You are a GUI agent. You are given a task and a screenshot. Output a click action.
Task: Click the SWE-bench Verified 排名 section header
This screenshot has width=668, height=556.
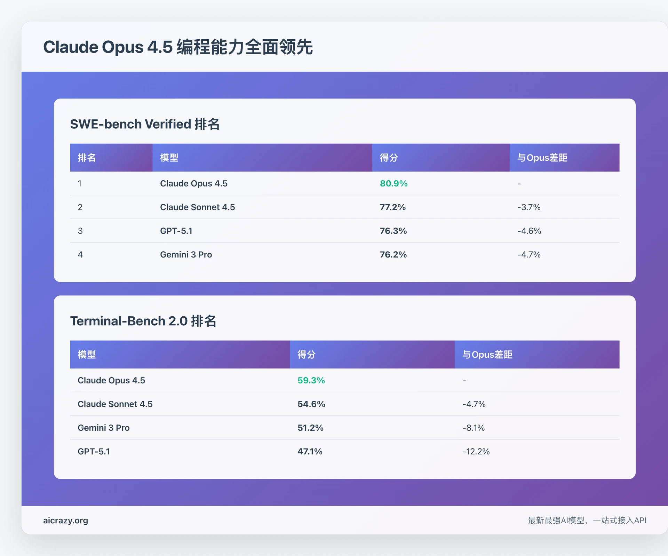pyautogui.click(x=145, y=124)
